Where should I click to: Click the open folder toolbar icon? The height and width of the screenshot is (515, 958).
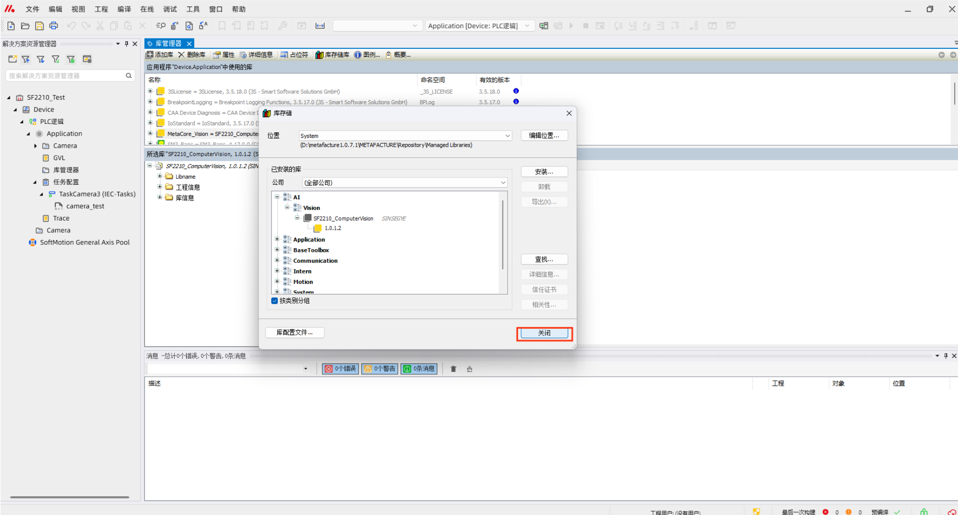pyautogui.click(x=25, y=26)
